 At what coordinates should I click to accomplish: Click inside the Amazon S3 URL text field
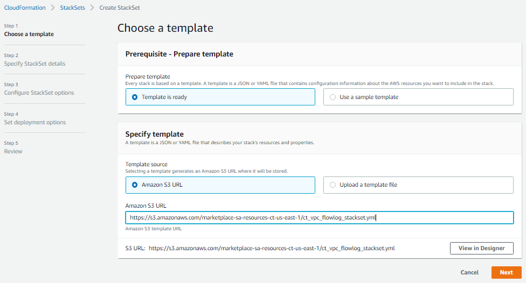tap(319, 218)
